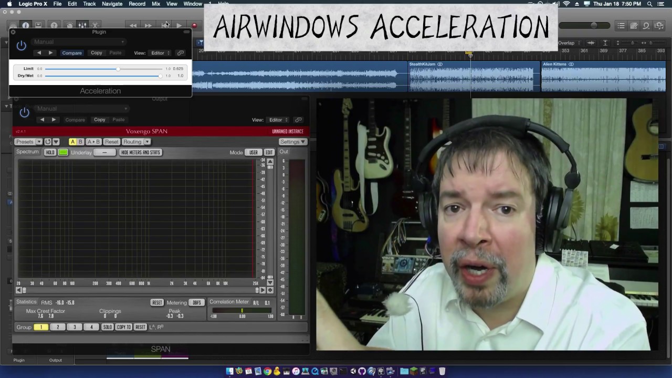The image size is (672, 378).
Task: Click spectrum vertical scrollbar up arrow
Action: point(270,162)
